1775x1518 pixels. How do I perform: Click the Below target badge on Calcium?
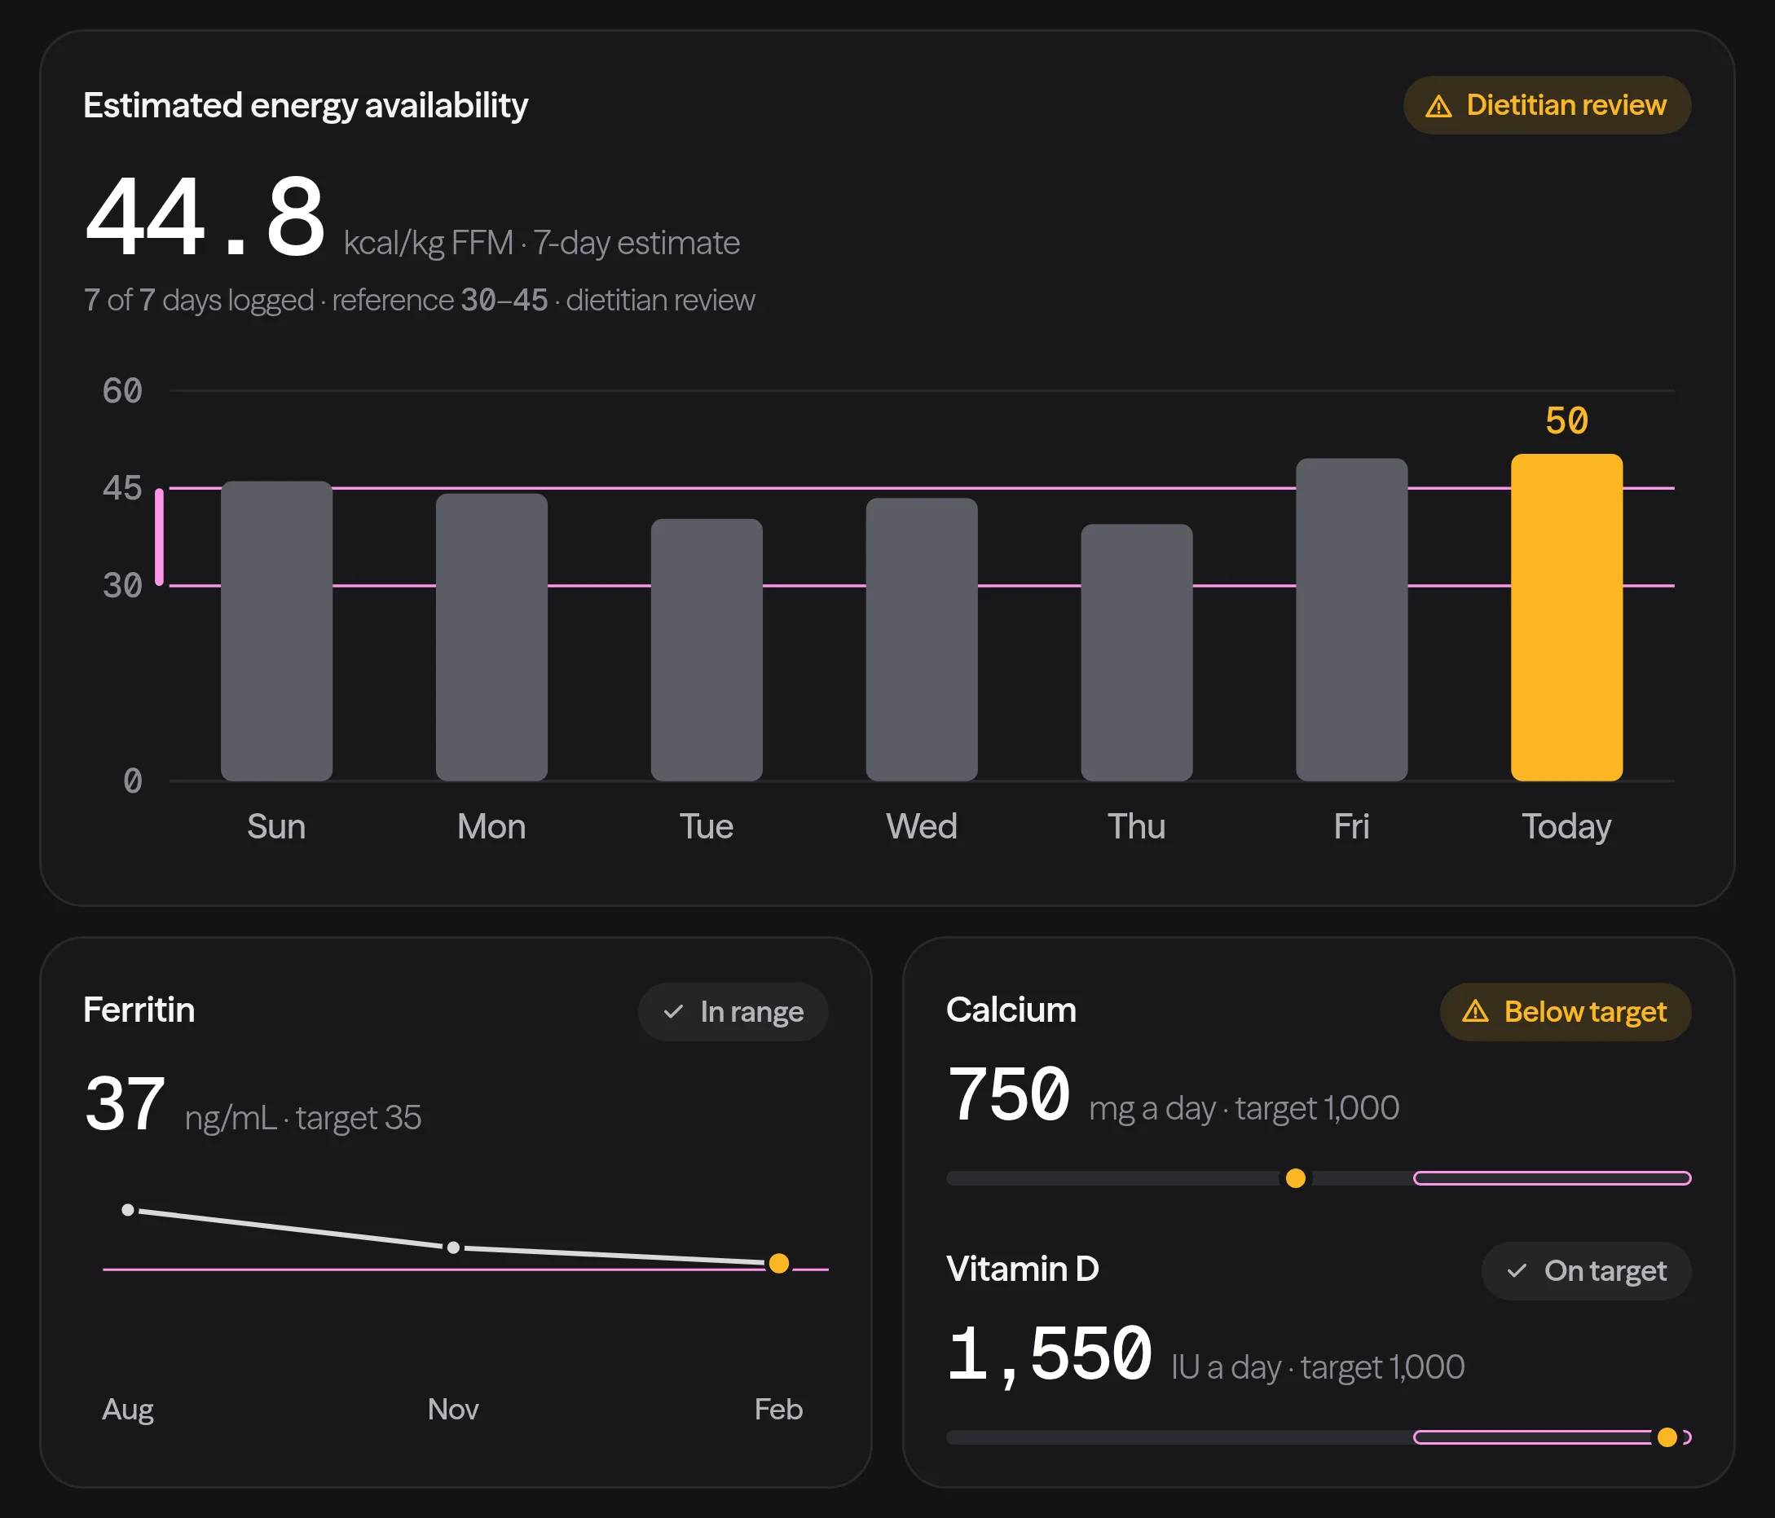pos(1565,1012)
